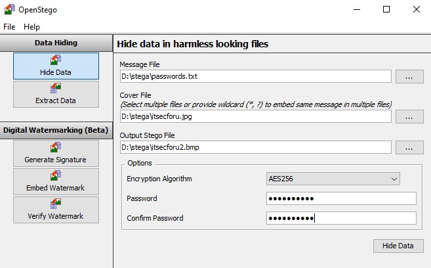This screenshot has width=431, height=268.
Task: Click into the Password field
Action: coord(341,198)
